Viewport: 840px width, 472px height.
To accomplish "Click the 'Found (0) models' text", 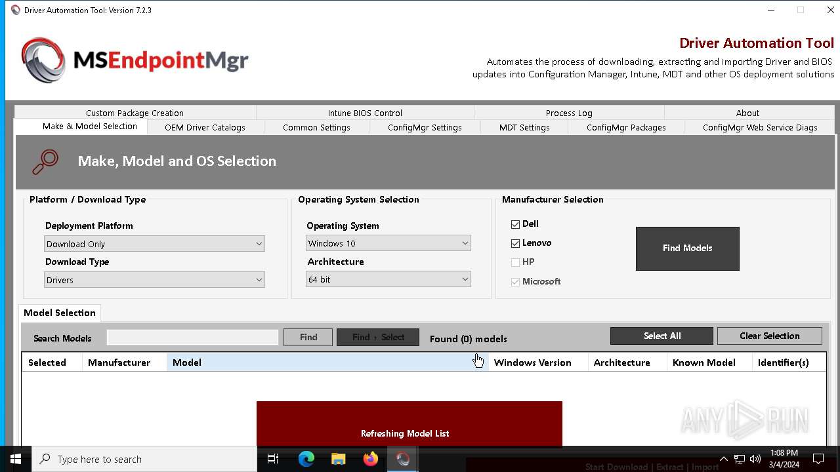I will click(469, 339).
